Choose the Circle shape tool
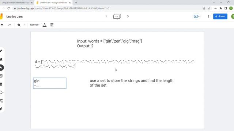Screen dimensions: 234x131 coord(1,92)
